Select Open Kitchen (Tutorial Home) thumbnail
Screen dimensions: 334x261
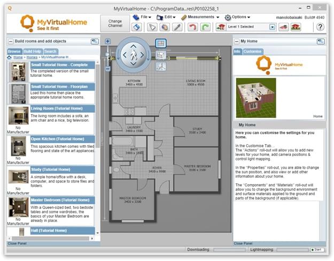click(x=19, y=146)
